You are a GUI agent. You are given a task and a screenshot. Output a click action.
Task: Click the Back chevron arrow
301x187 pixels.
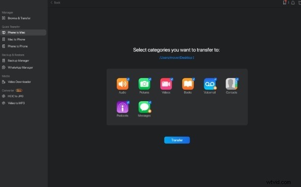pyautogui.click(x=51, y=2)
